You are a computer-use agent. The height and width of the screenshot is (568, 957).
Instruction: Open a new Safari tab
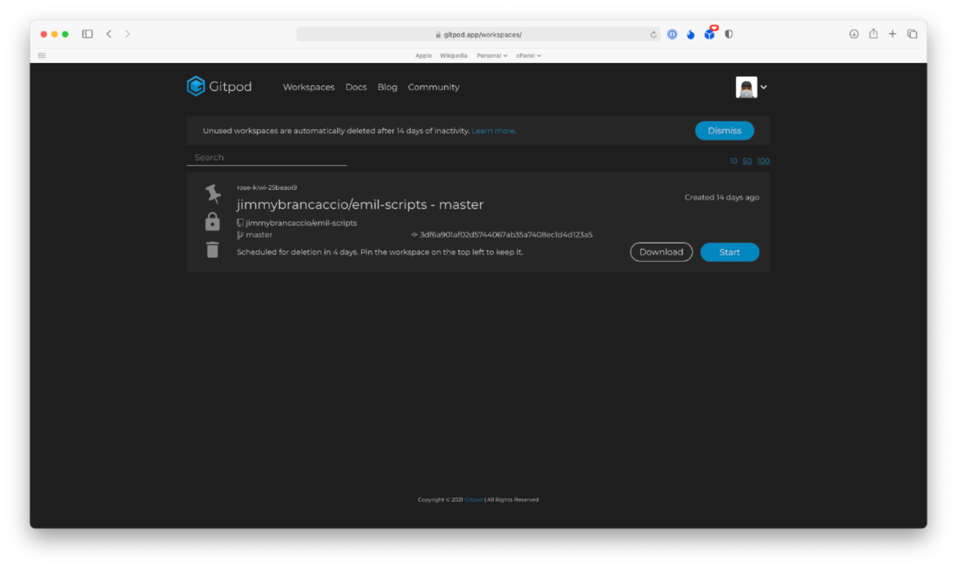(x=892, y=34)
